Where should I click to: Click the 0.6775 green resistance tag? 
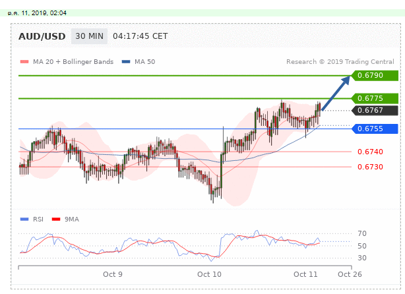375,98
